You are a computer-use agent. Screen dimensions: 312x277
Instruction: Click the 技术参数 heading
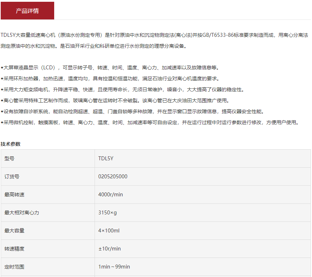[11, 144]
